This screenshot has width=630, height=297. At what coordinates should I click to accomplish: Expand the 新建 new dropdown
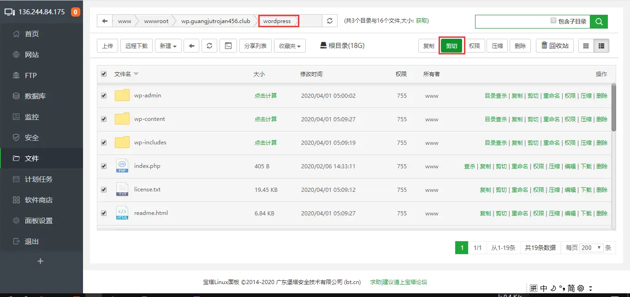168,46
